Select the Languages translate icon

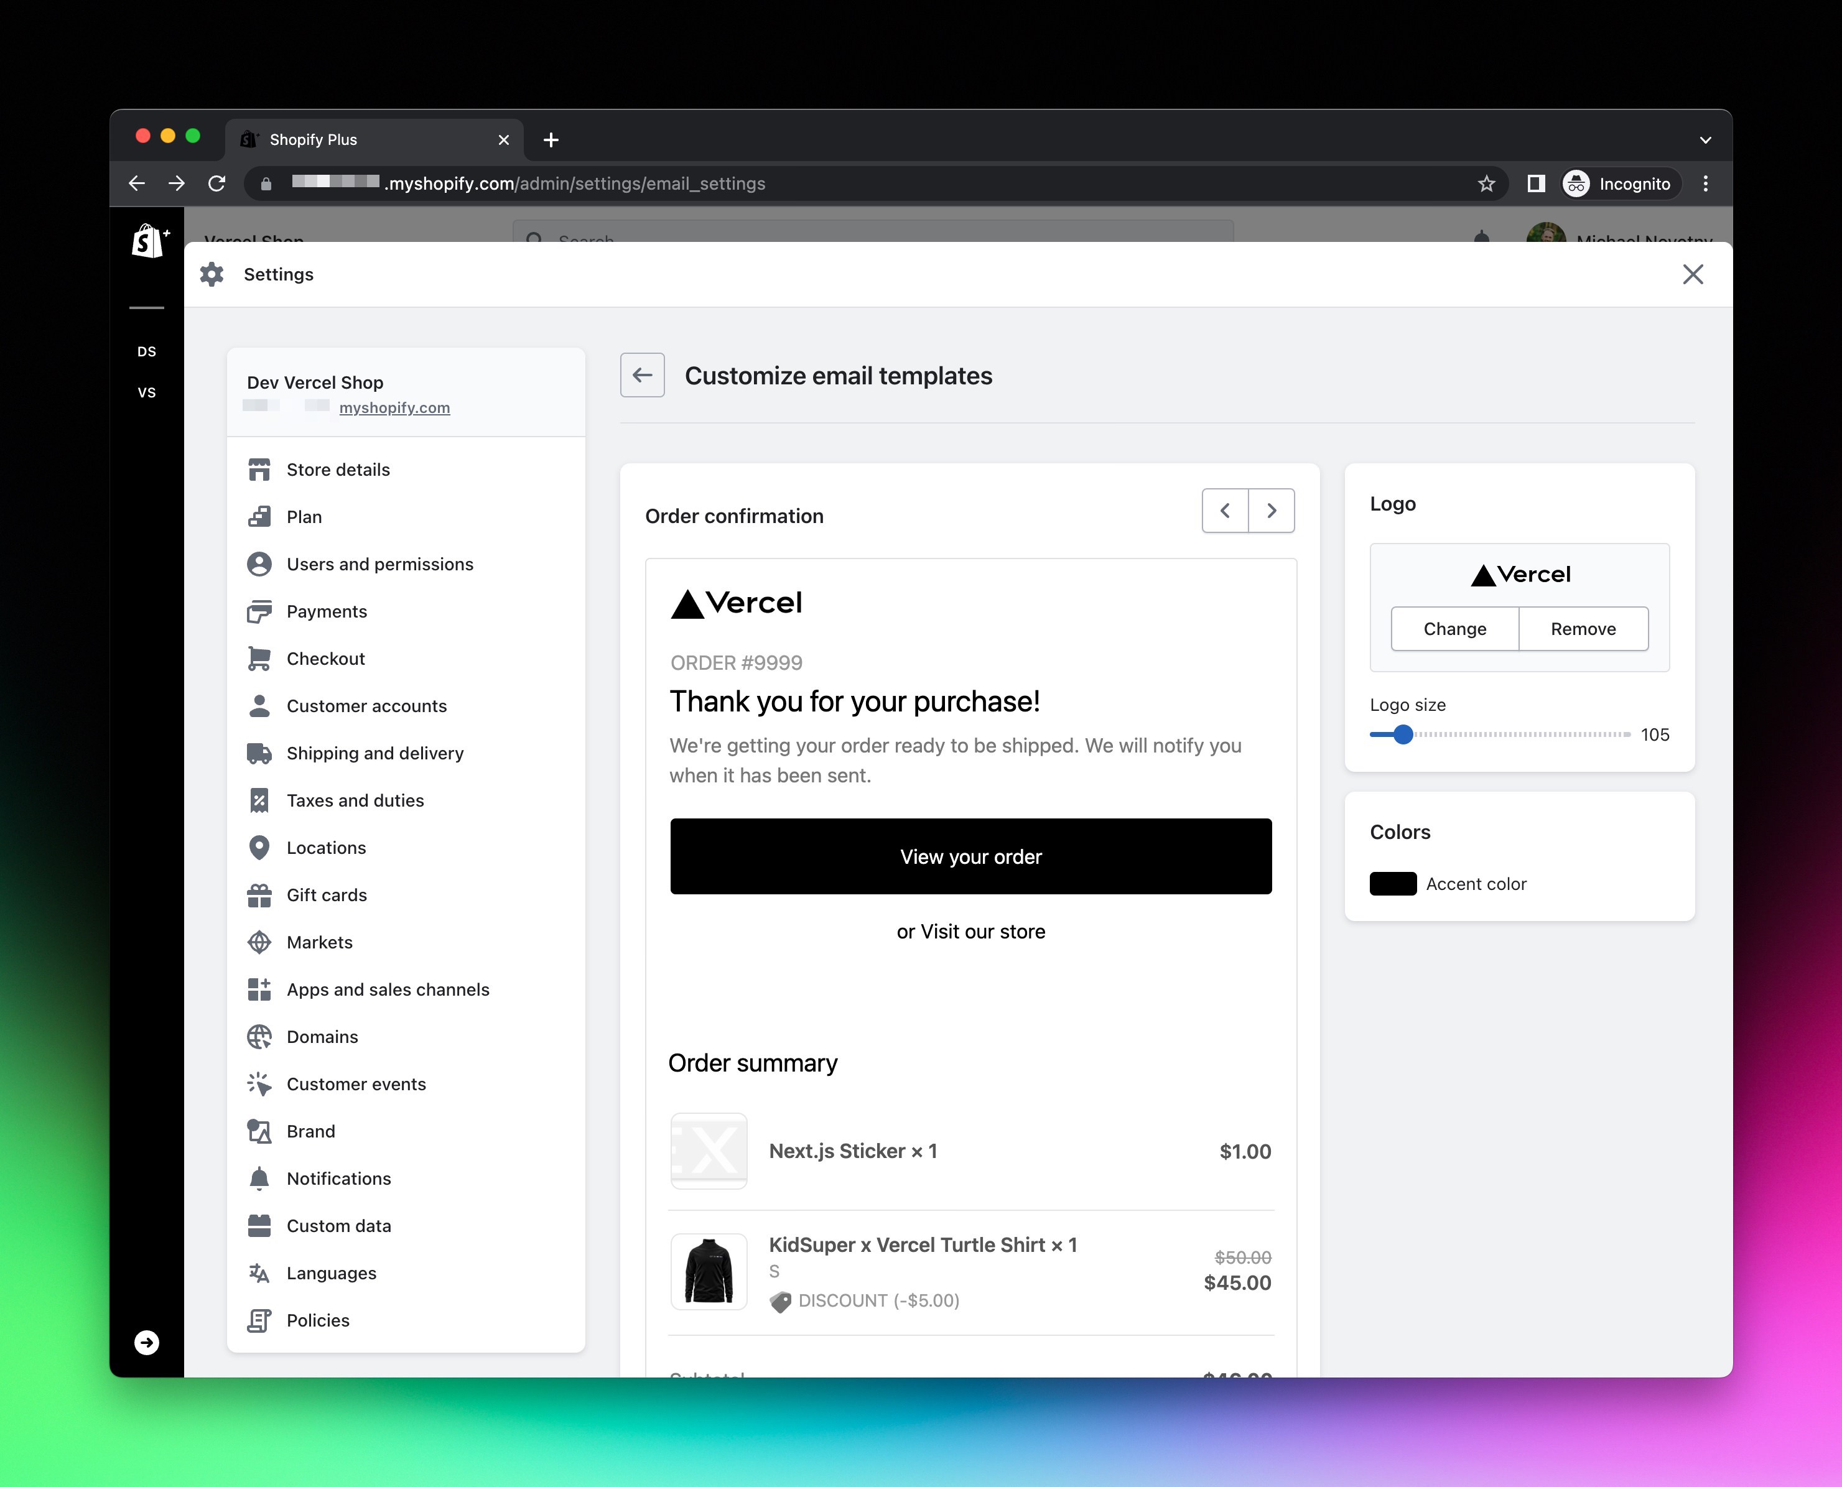point(259,1273)
